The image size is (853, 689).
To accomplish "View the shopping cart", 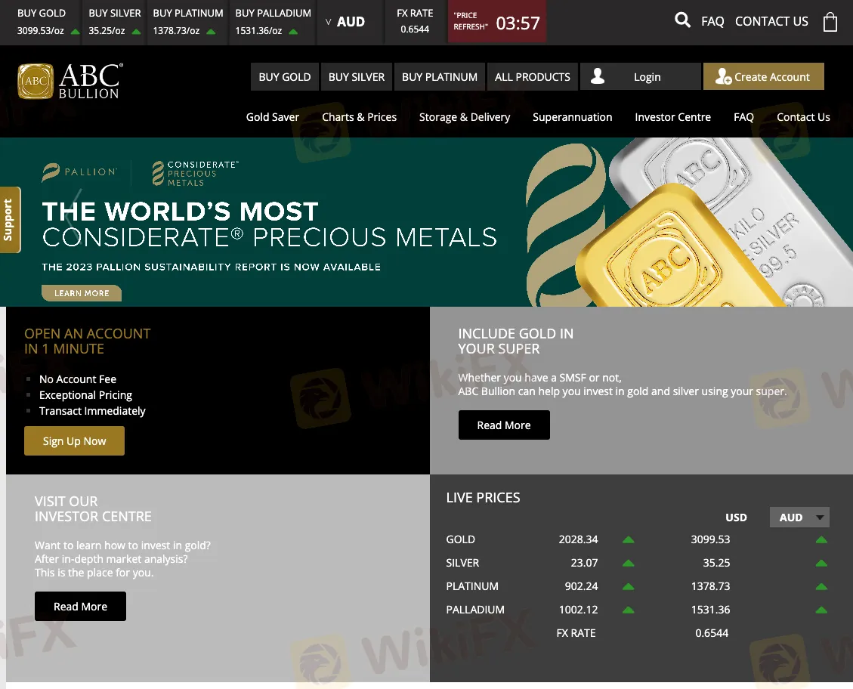I will click(830, 22).
